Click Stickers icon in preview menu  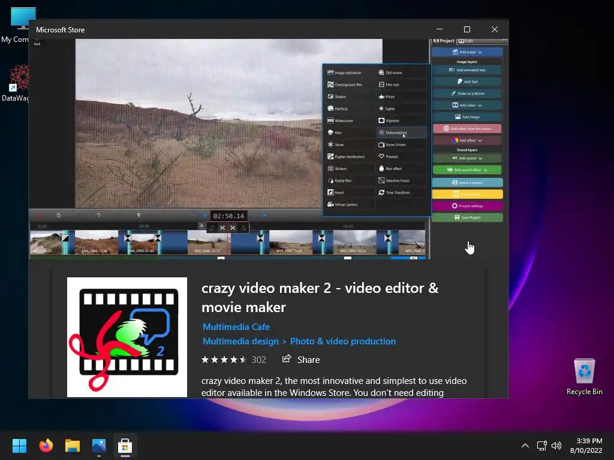330,168
